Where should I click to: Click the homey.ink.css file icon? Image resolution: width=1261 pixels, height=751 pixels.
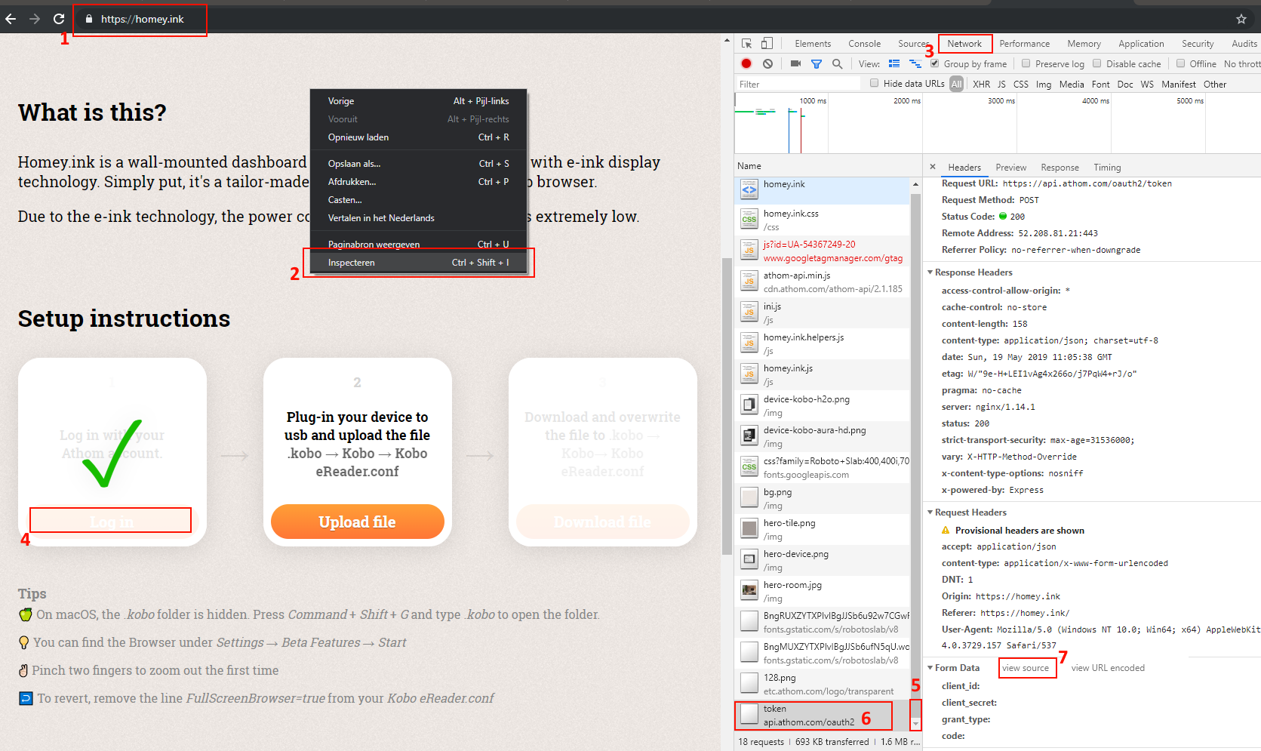749,220
